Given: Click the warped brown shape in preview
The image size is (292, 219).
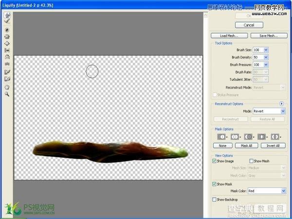Looking at the screenshot, I should 110,152.
